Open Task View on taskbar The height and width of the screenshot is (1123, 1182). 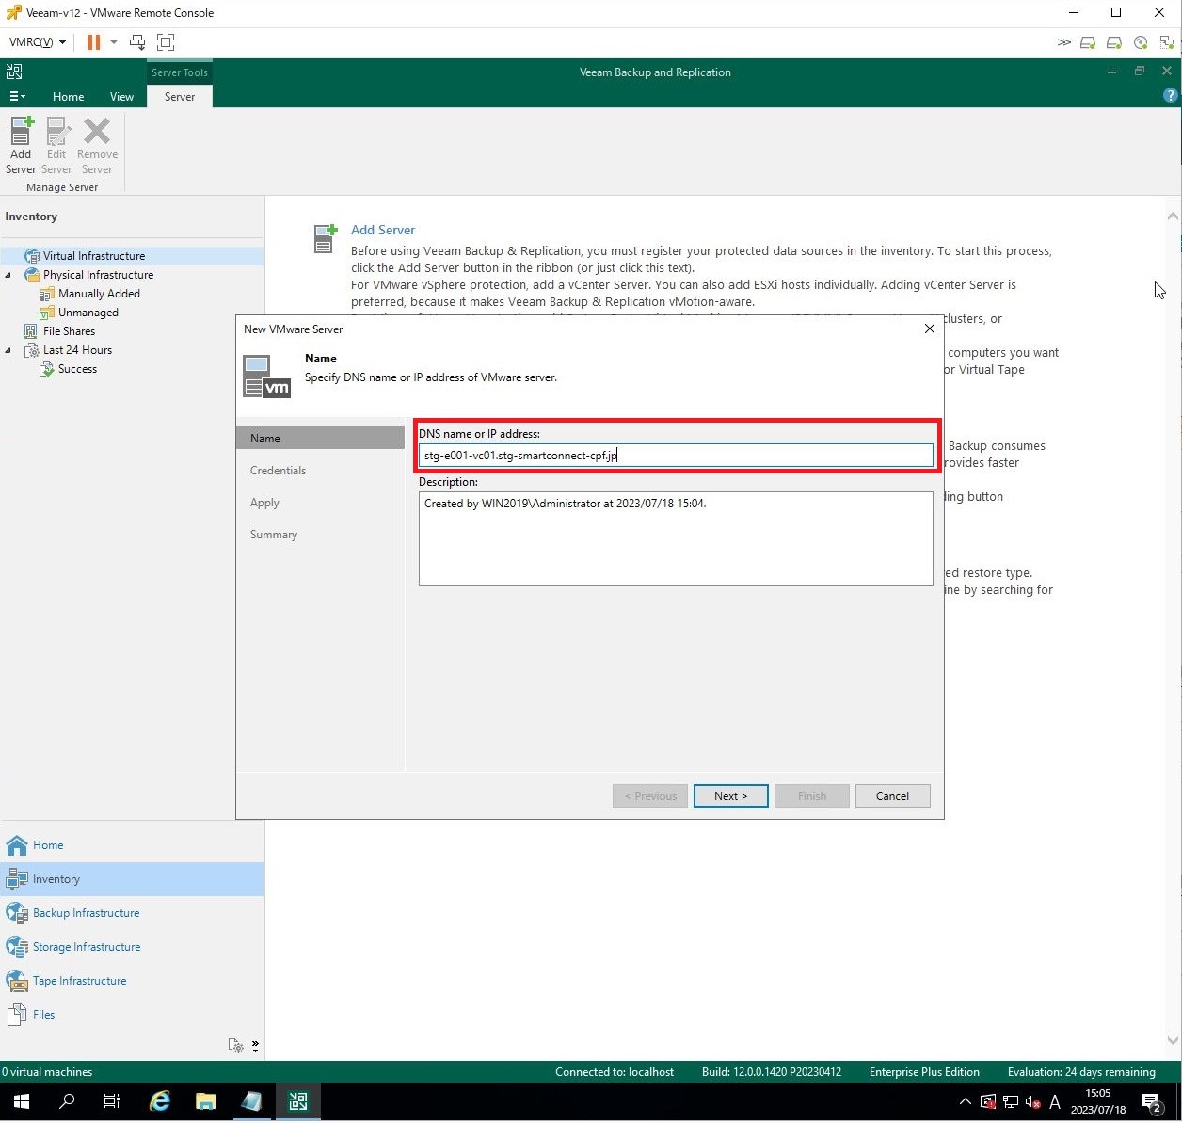112,1101
